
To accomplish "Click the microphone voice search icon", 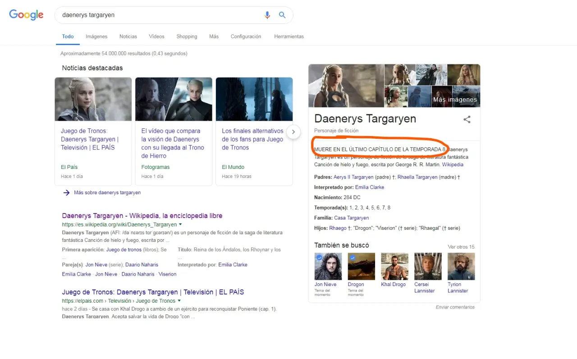I will (267, 15).
